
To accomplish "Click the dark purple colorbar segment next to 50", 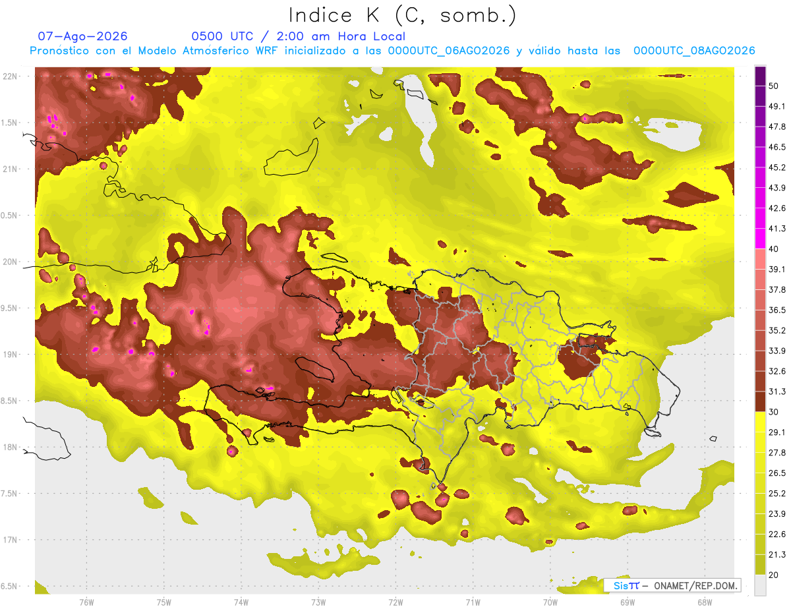I will point(760,76).
